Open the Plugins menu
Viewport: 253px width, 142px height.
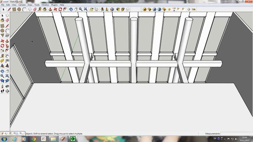[x=55, y=5]
